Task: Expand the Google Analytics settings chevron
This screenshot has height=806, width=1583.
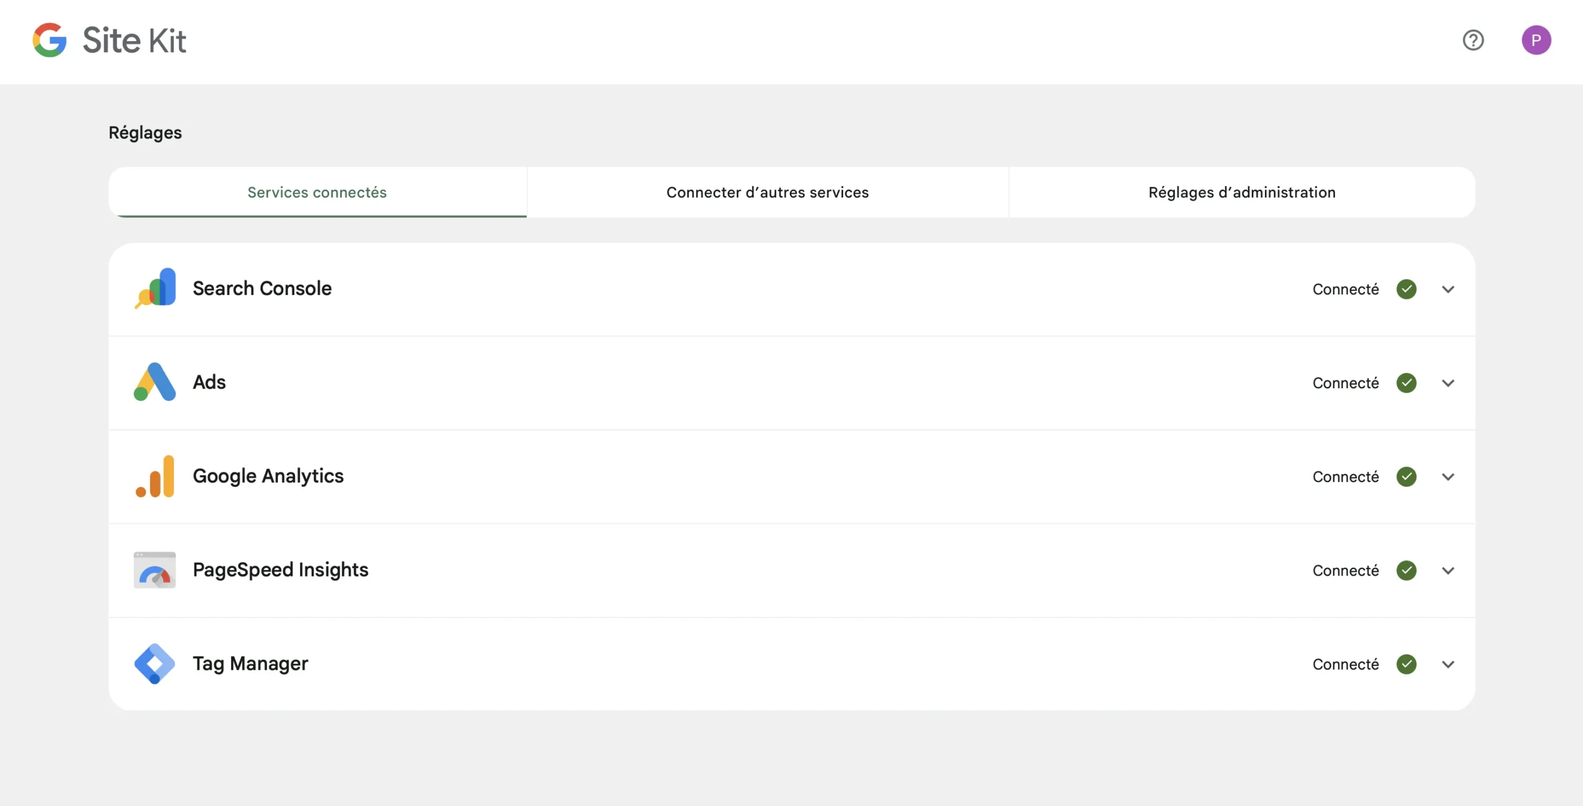Action: coord(1448,477)
